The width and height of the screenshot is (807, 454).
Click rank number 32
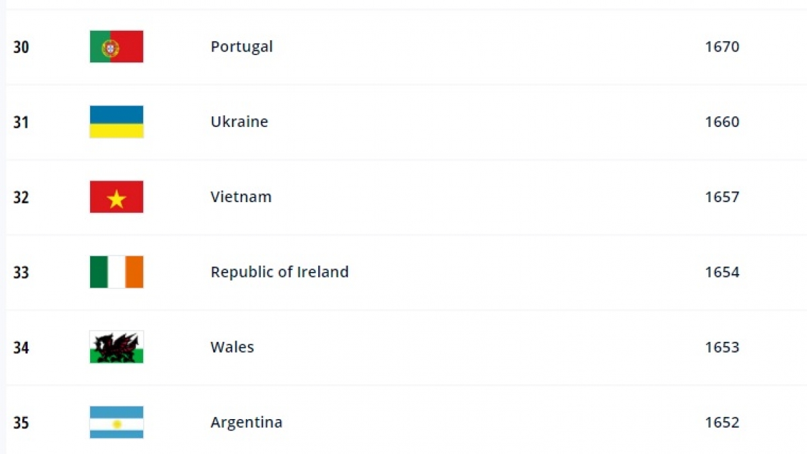(x=21, y=198)
